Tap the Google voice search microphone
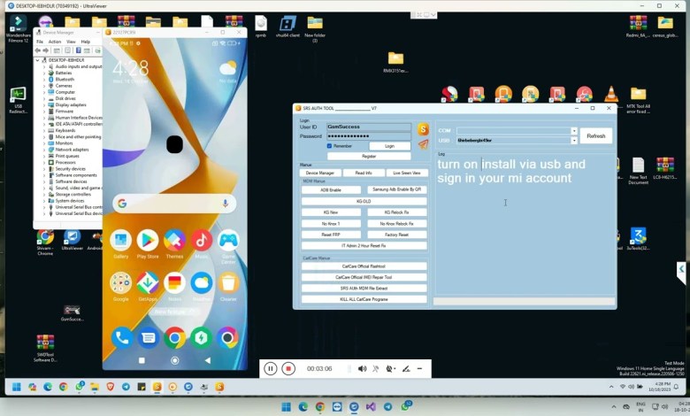This screenshot has width=690, height=416. point(226,203)
